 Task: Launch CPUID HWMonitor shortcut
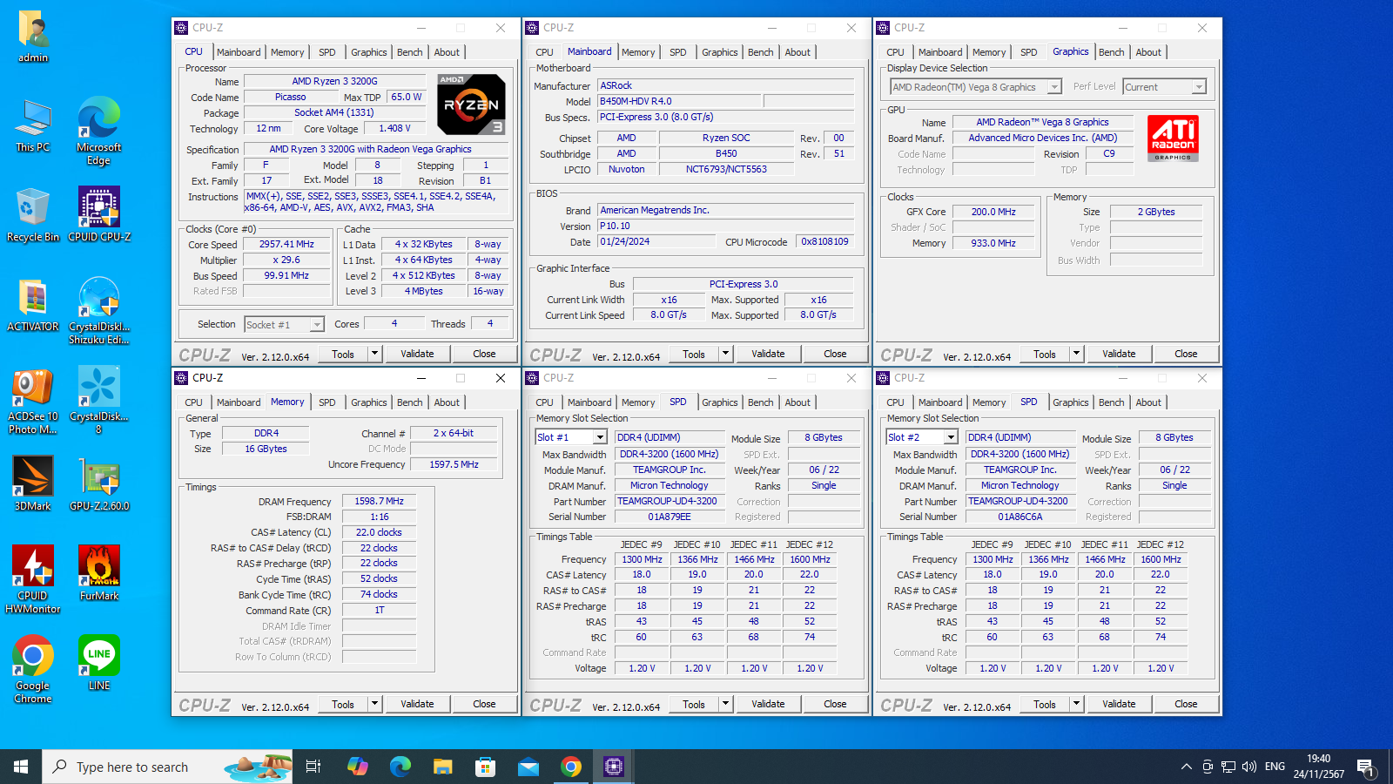[x=33, y=579]
